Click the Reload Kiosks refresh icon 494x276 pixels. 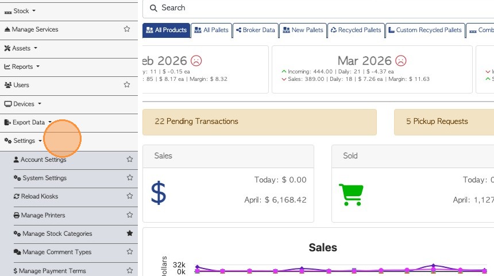click(x=17, y=196)
